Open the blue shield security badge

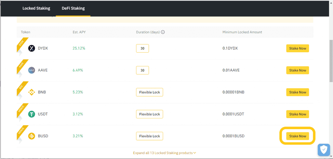(324, 150)
